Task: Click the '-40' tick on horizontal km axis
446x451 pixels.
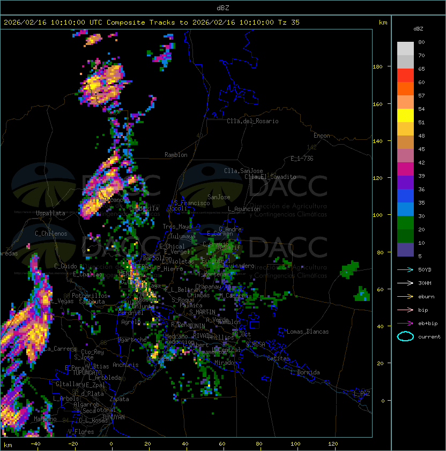Action: (x=36, y=444)
